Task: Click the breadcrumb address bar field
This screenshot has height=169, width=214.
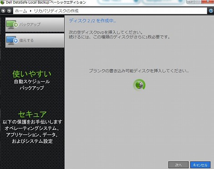Action: tap(110, 11)
